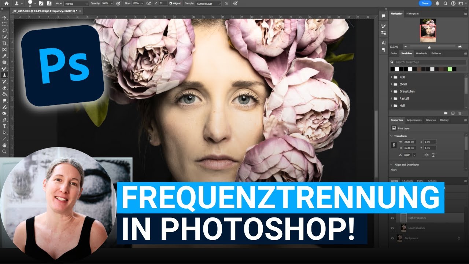Select the Crop tool
This screenshot has width=469, height=264.
click(x=4, y=43)
